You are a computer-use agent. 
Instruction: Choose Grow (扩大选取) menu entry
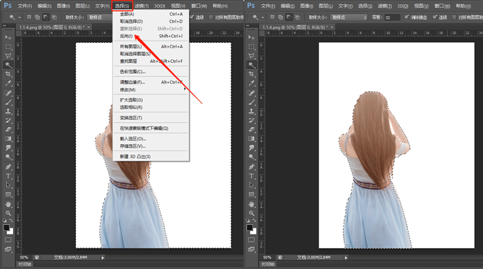150,100
